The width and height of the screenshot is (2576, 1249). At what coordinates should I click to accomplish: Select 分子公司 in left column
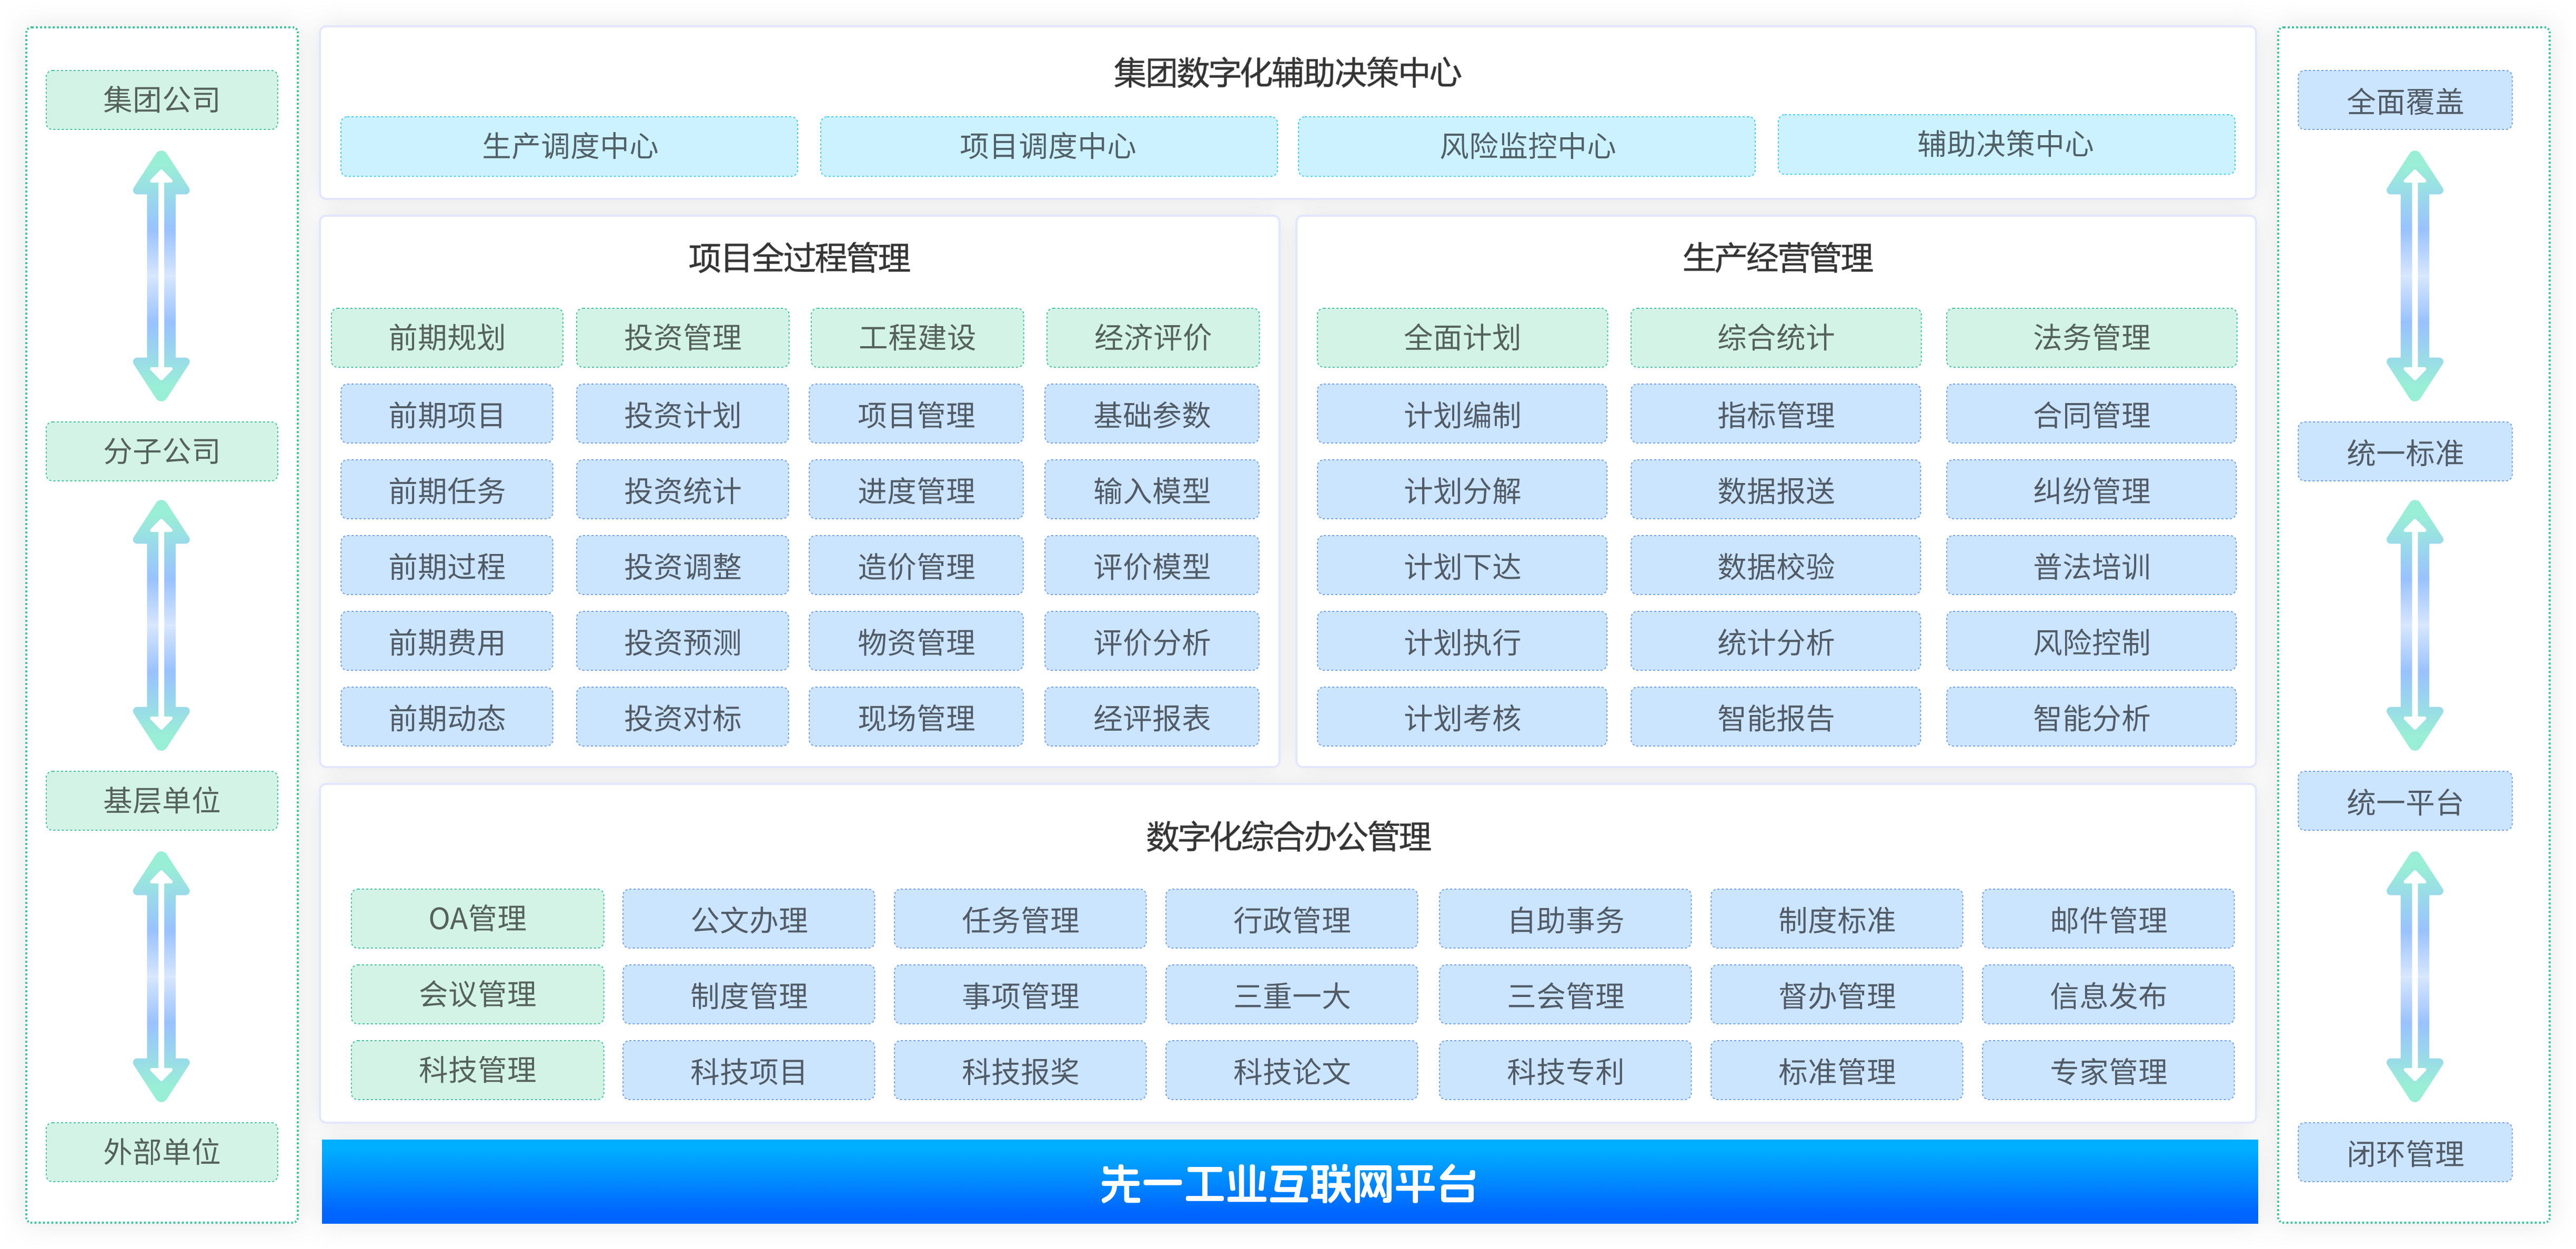coord(162,451)
